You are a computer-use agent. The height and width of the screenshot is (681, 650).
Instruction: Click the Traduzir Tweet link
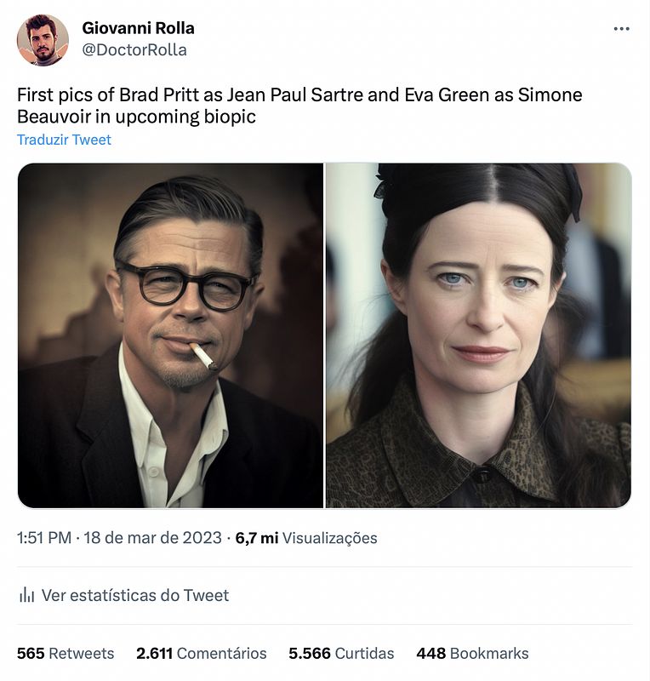click(64, 140)
